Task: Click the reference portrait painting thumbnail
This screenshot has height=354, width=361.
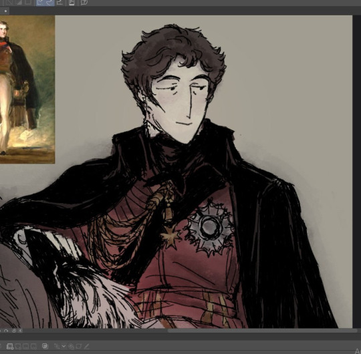Action: [27, 90]
